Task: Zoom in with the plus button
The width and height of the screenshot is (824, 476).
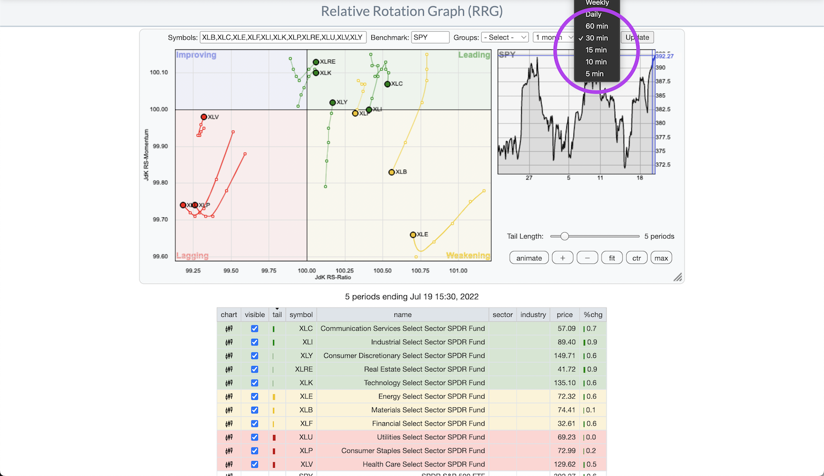Action: coord(563,258)
